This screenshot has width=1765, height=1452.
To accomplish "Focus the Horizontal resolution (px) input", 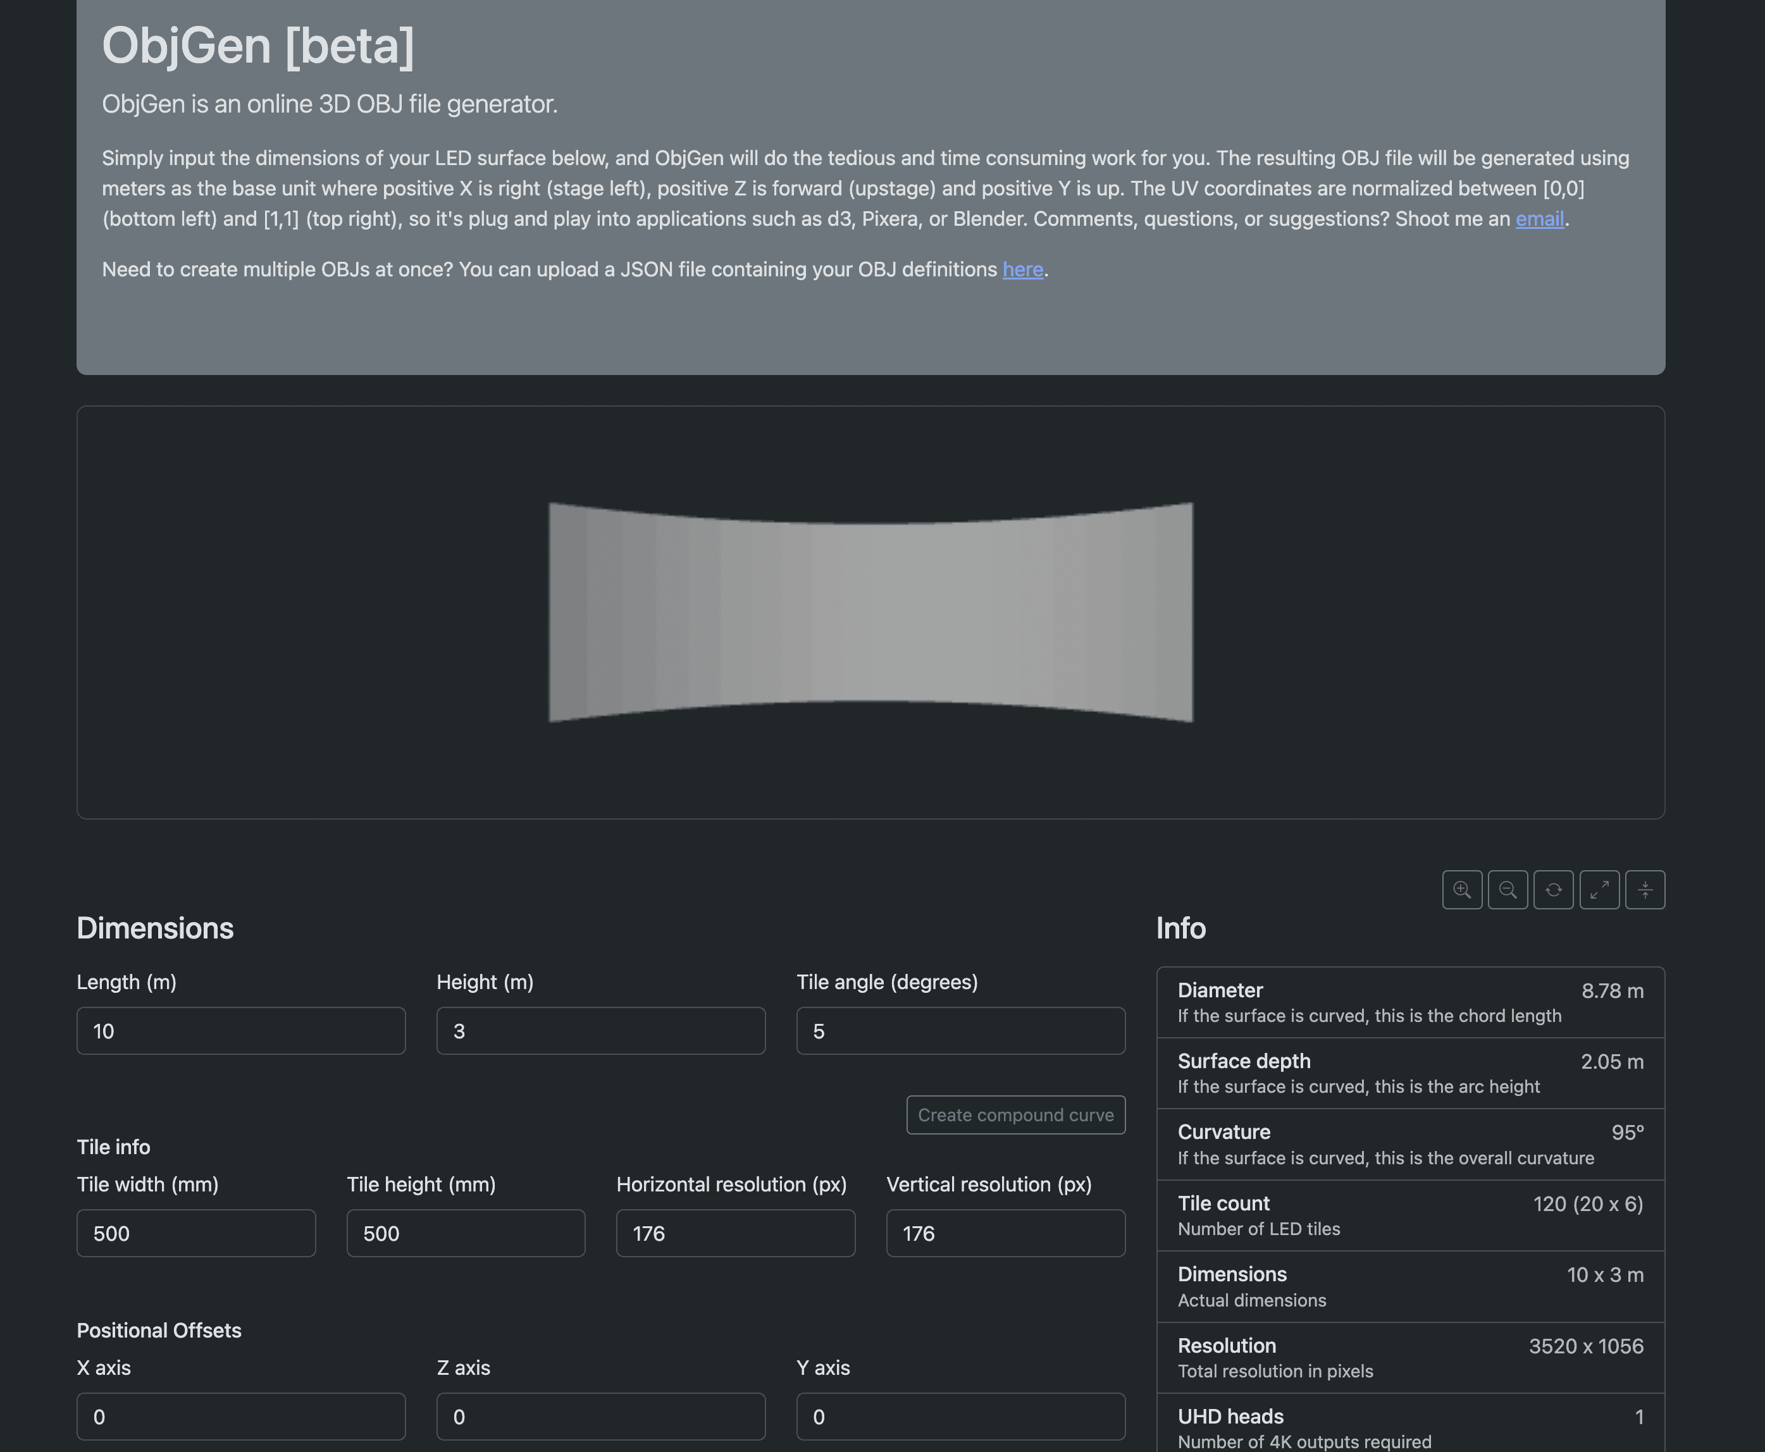I will tap(735, 1234).
